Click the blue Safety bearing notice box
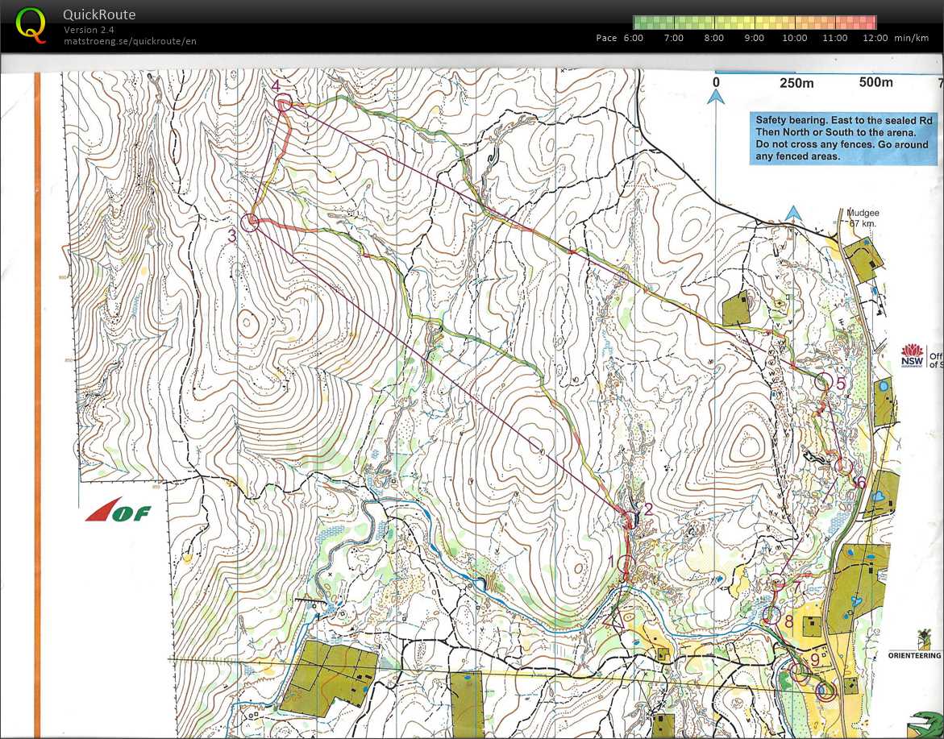This screenshot has width=944, height=739. tap(844, 138)
